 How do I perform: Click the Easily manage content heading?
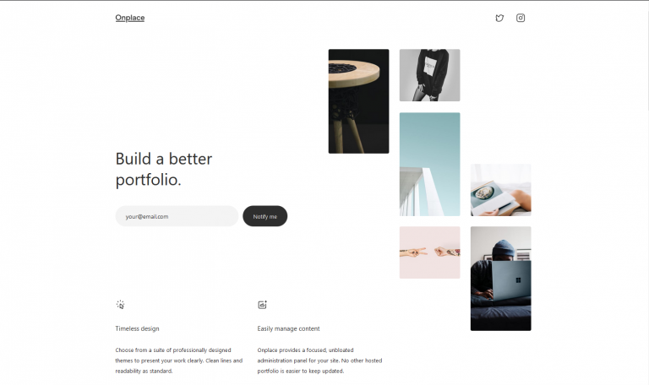(288, 328)
